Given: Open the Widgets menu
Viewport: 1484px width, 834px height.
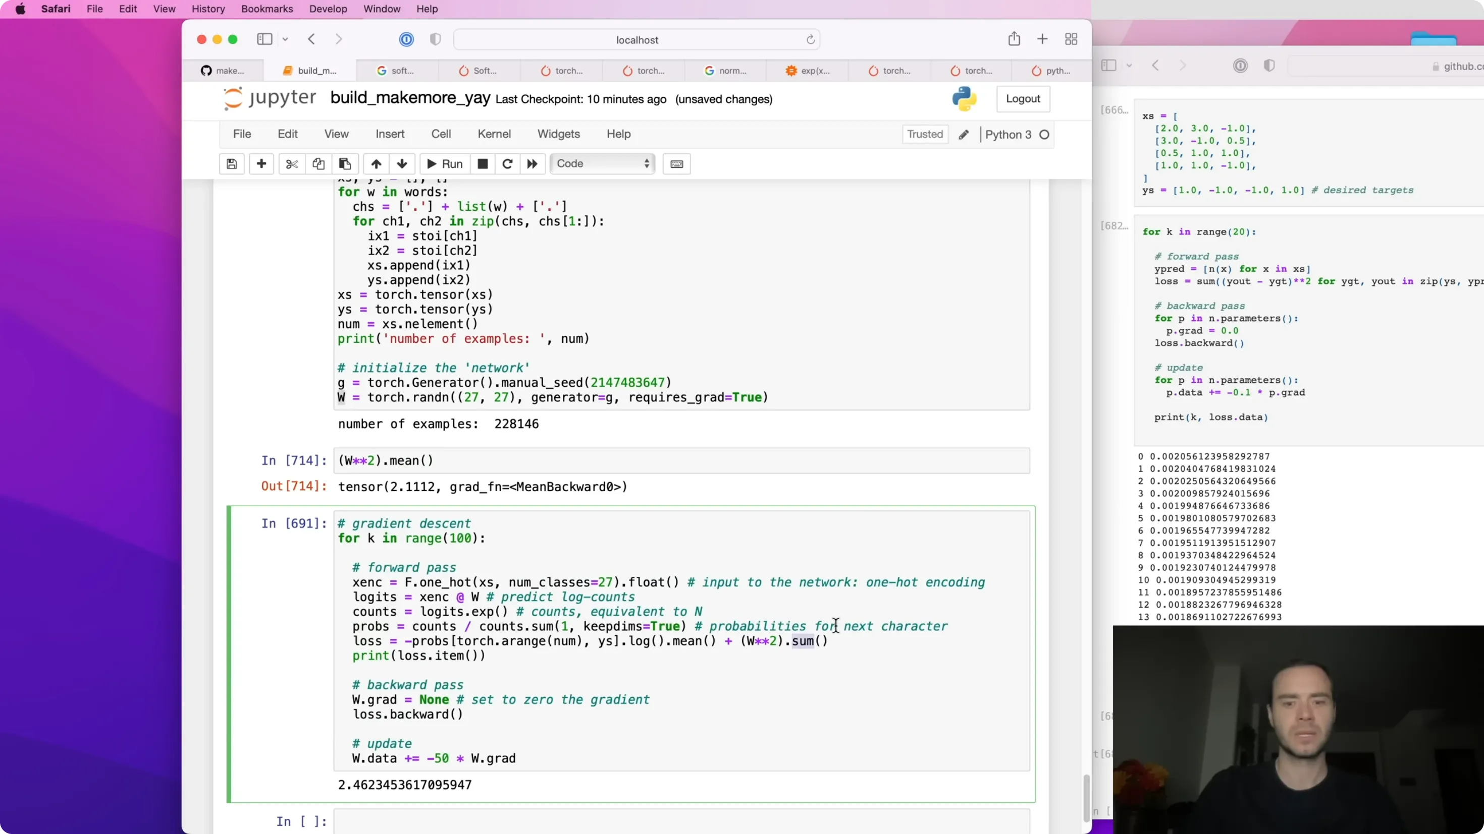Looking at the screenshot, I should [559, 134].
